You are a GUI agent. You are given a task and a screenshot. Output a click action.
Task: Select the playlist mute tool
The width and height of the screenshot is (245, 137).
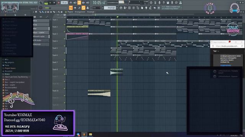click(x=48, y=12)
